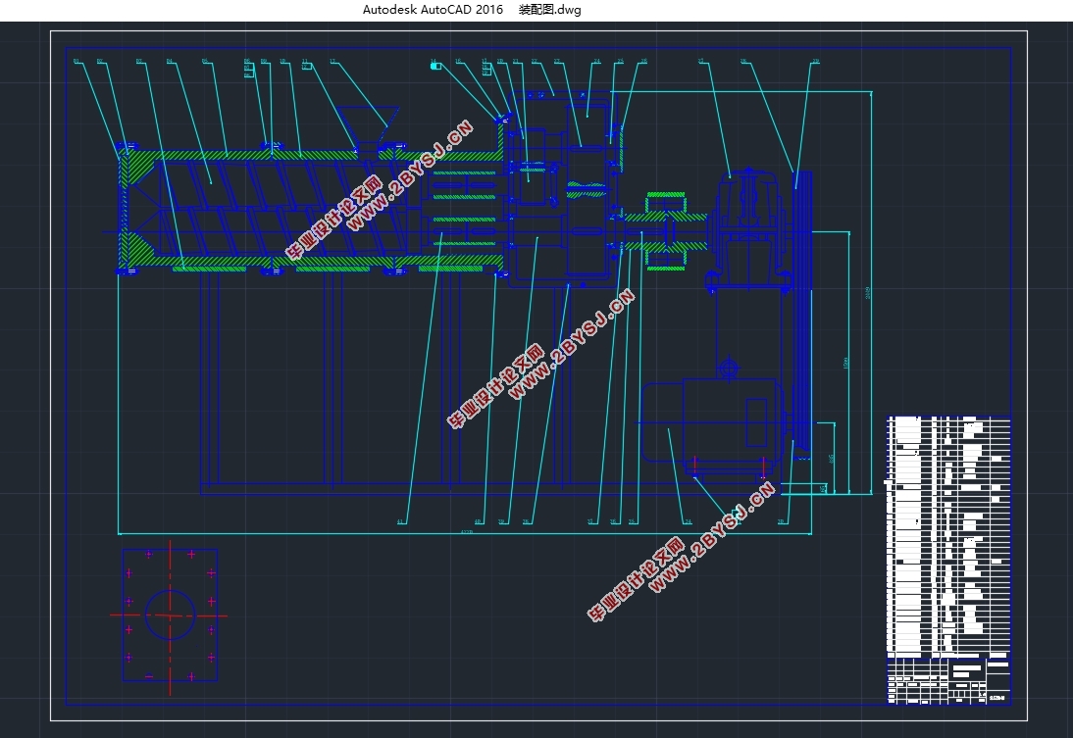Select the tallest vertical dimension text 2009
1073x738 pixels.
868,293
